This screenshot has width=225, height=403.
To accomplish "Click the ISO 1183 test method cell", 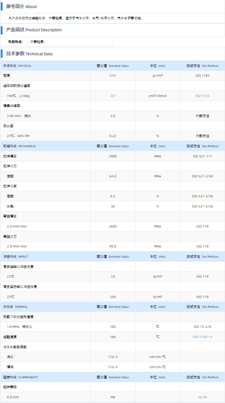I will [202, 76].
